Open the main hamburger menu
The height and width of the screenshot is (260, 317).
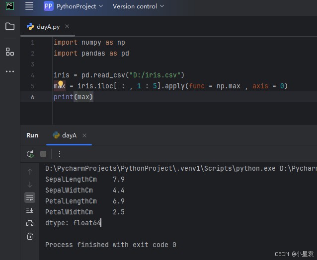tap(29, 6)
